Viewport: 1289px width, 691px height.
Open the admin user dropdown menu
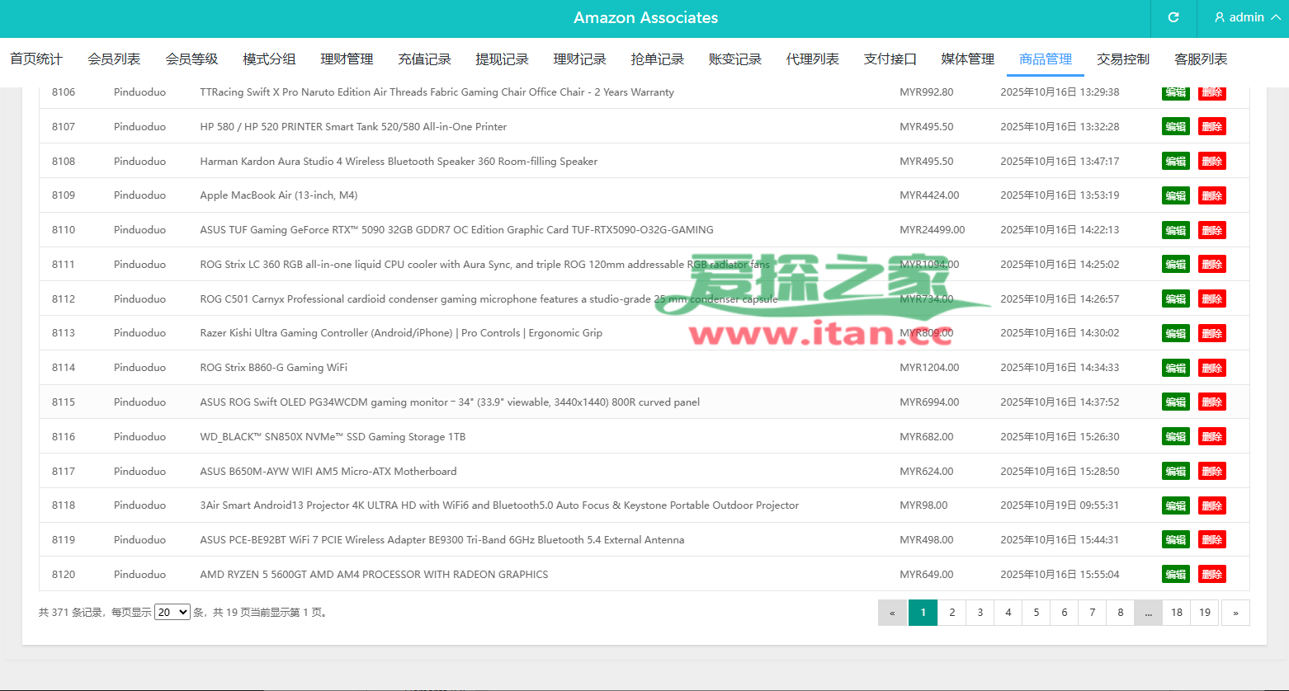pyautogui.click(x=1247, y=17)
